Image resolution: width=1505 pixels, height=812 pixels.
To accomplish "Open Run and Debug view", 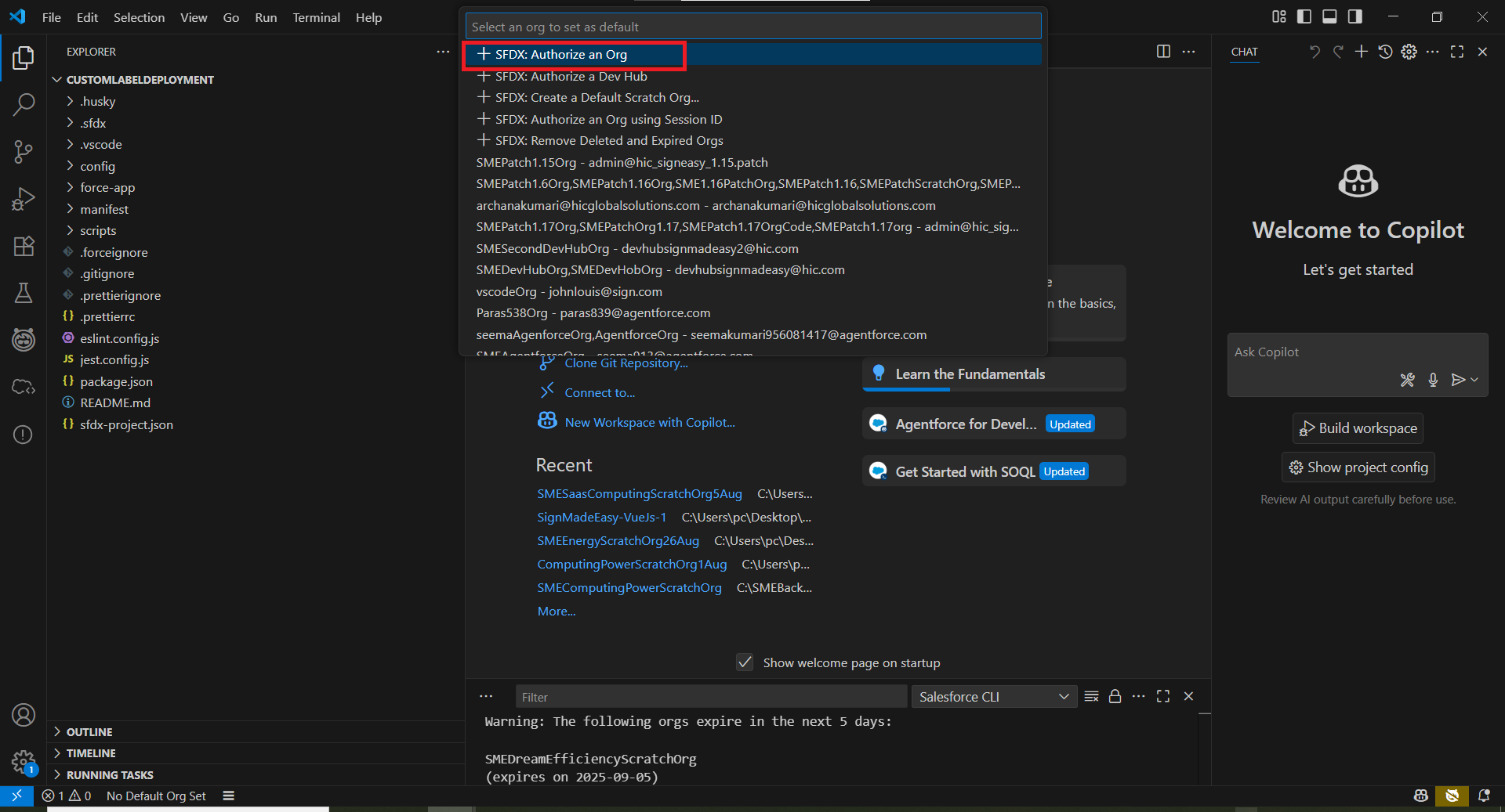I will pos(24,199).
